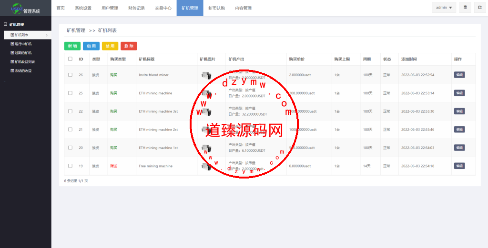Click the ID column header
The width and height of the screenshot is (488, 248).
tap(81, 59)
